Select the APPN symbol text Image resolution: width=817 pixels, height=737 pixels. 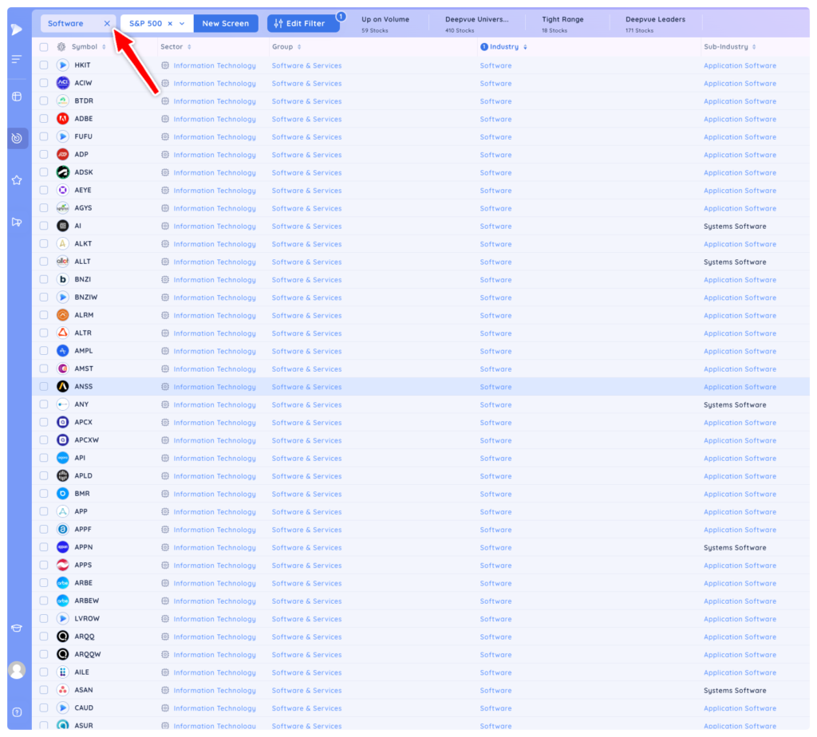[83, 547]
